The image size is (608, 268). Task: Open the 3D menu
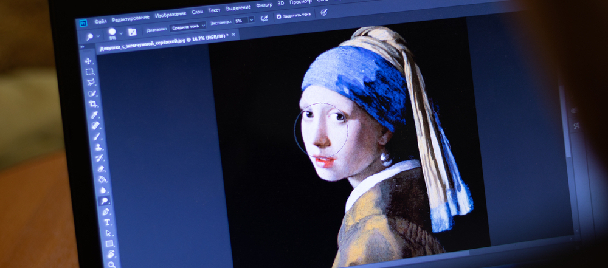[281, 4]
